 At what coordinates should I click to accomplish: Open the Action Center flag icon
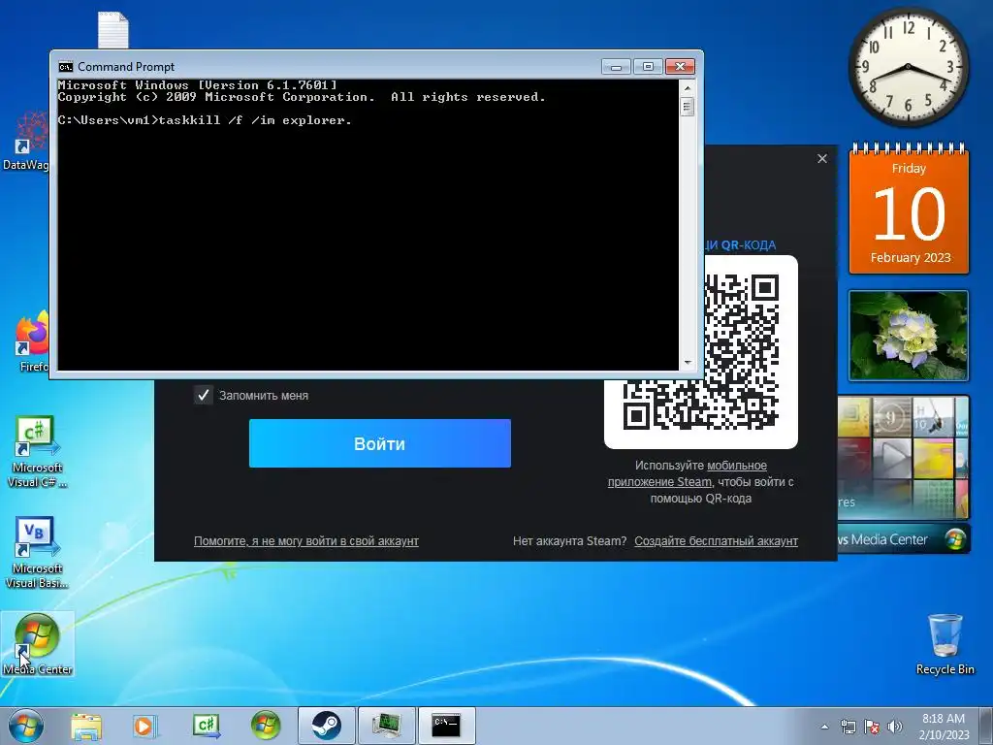point(872,727)
